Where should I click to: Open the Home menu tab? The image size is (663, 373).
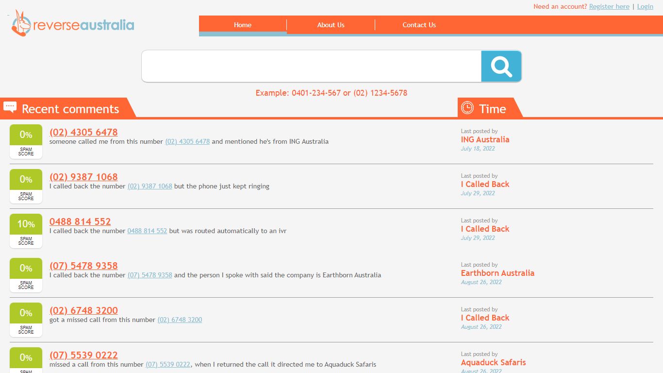pos(243,25)
